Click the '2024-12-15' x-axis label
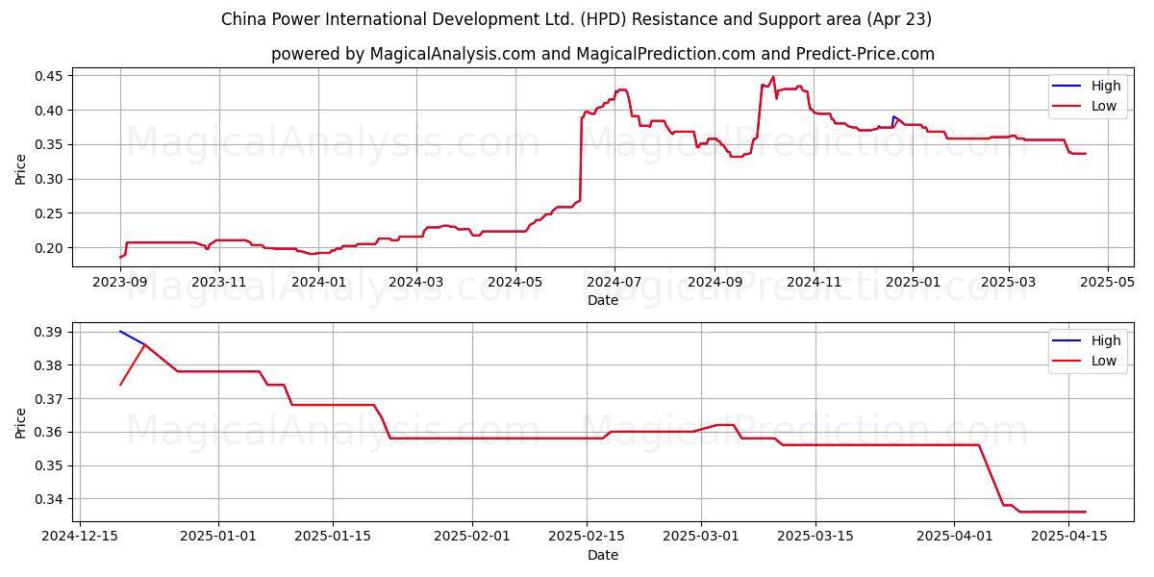Viewport: 1154px width, 577px height. coord(80,537)
